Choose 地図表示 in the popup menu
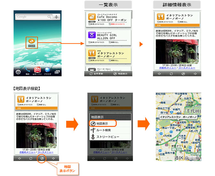215x176 pixels. 110,124
